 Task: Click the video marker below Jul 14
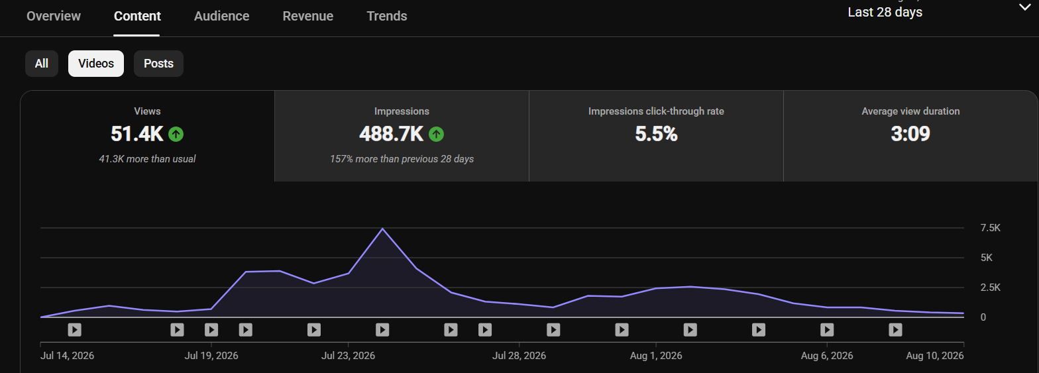[74, 329]
